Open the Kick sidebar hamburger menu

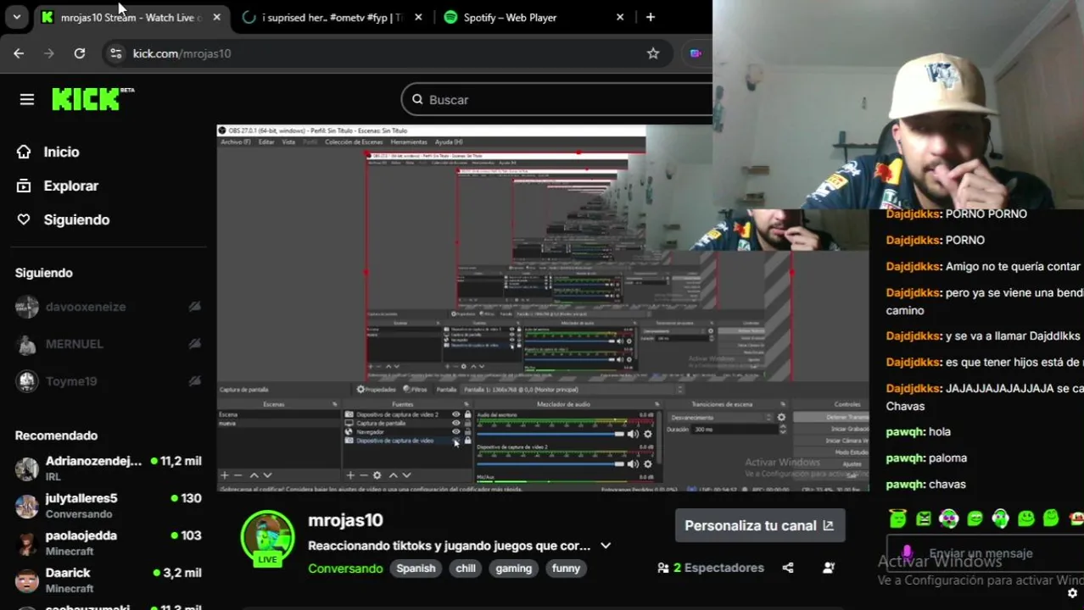[27, 100]
